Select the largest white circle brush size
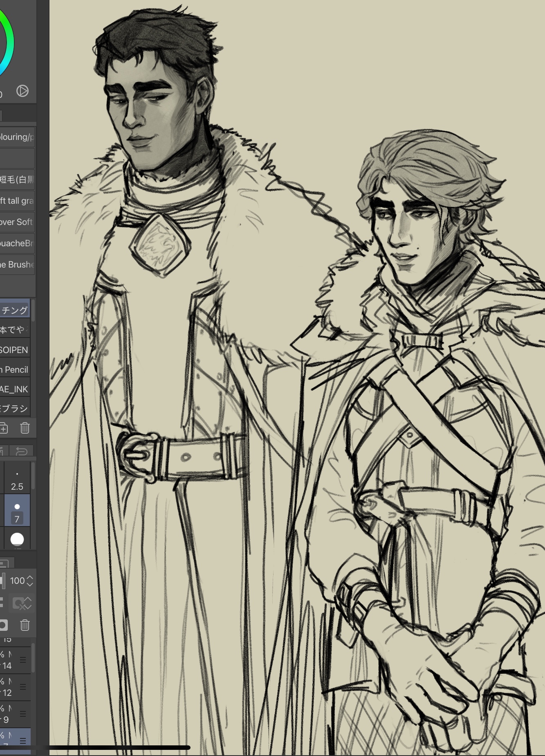Viewport: 545px width, 756px height. [17, 539]
